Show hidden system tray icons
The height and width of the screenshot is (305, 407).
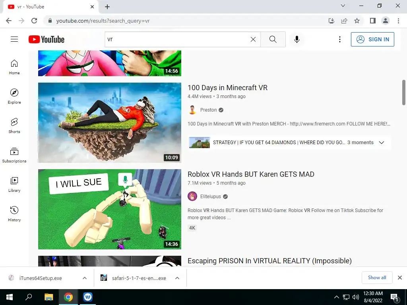[x=336, y=297]
